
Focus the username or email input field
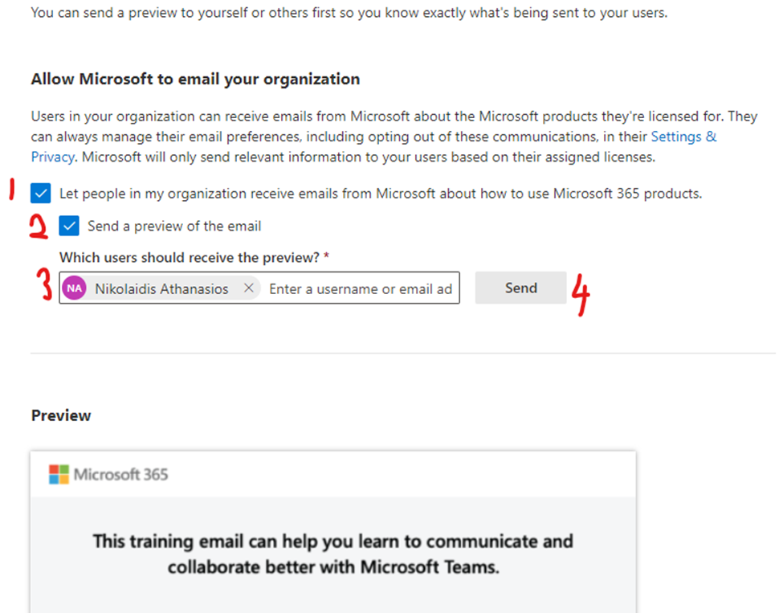click(x=361, y=288)
